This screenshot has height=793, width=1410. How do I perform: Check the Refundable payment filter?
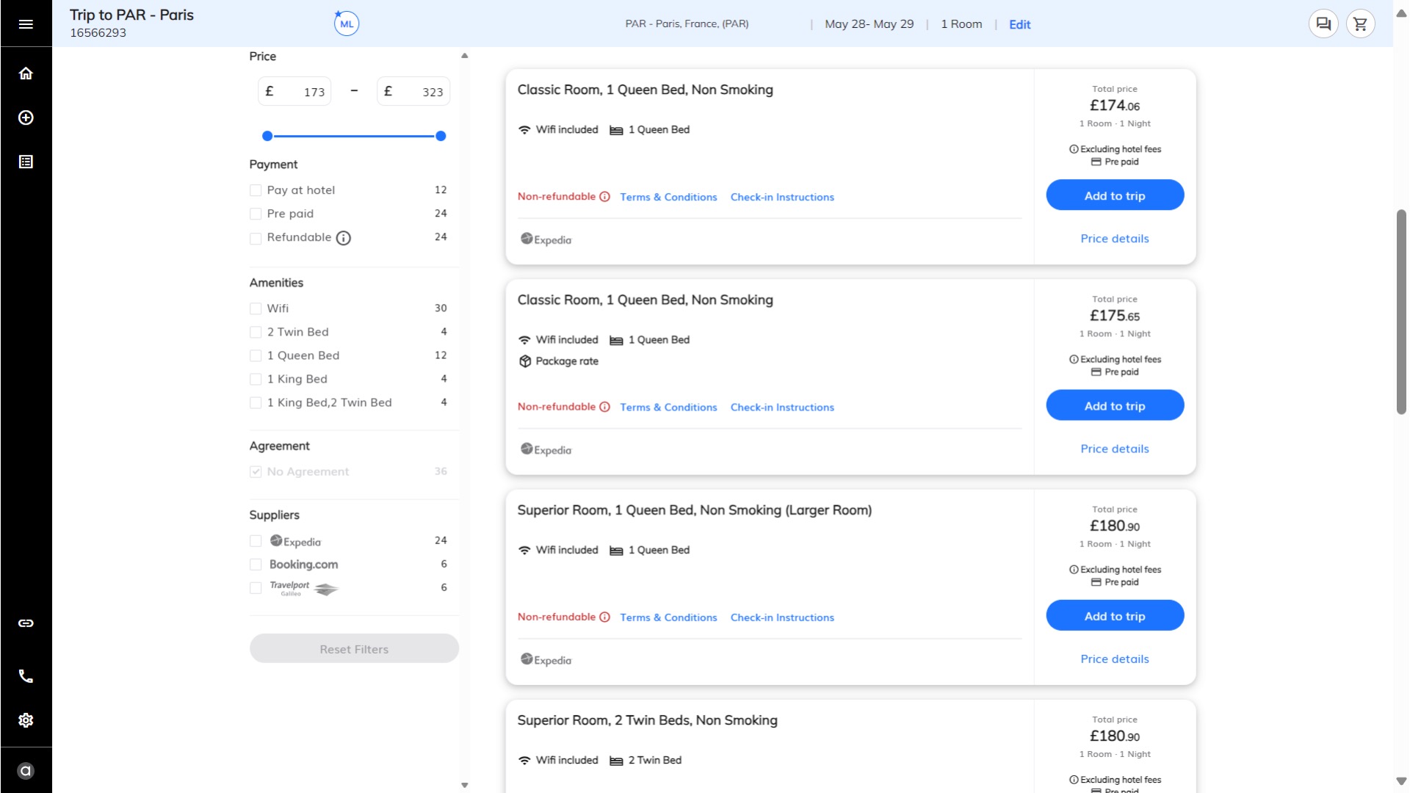tap(256, 238)
